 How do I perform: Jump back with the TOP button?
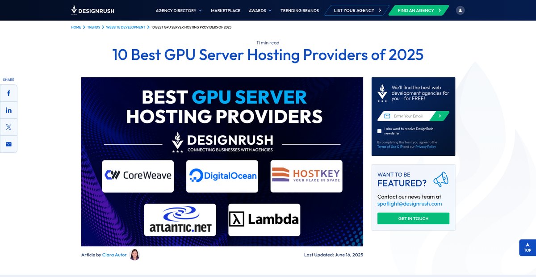pos(528,248)
